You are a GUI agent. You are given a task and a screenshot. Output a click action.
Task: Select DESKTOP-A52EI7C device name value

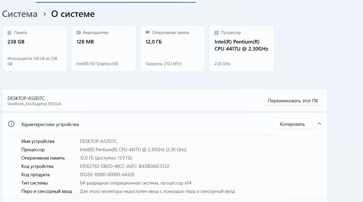pos(98,141)
